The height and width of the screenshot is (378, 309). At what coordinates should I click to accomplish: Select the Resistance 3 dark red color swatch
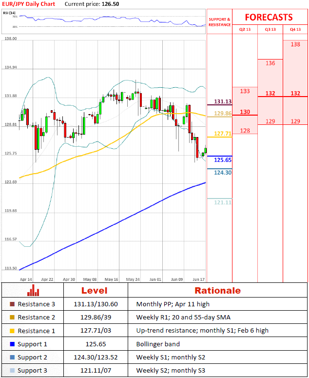(12, 304)
